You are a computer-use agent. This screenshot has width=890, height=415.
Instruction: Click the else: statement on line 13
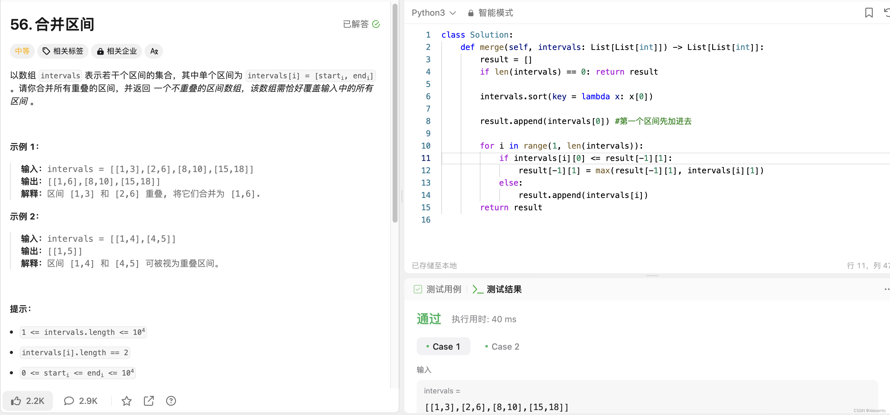(x=511, y=183)
